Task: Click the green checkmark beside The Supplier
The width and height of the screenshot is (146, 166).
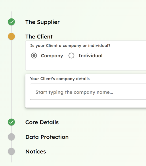Action: click(x=12, y=22)
